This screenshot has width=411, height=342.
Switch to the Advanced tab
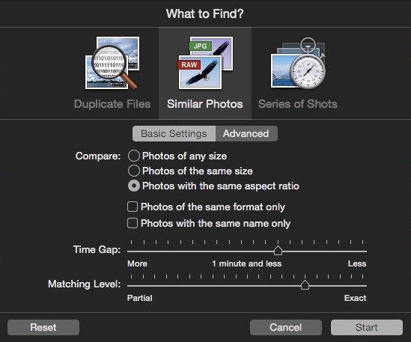pos(246,134)
